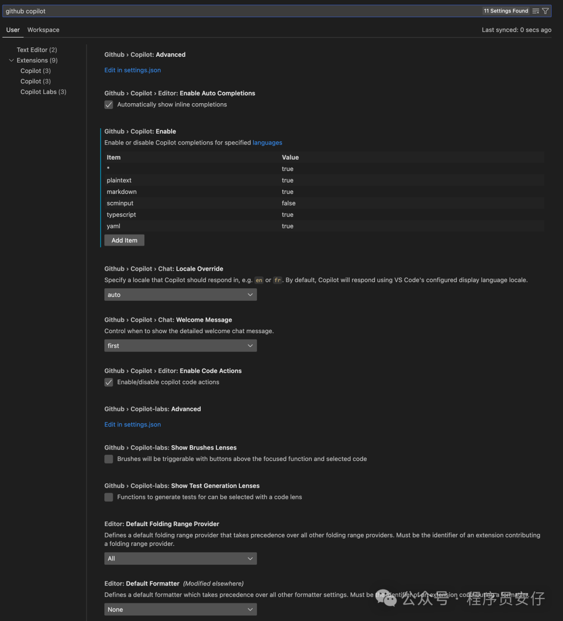Expand Default Folding Range Provider dropdown
This screenshot has height=621, width=563.
point(180,558)
